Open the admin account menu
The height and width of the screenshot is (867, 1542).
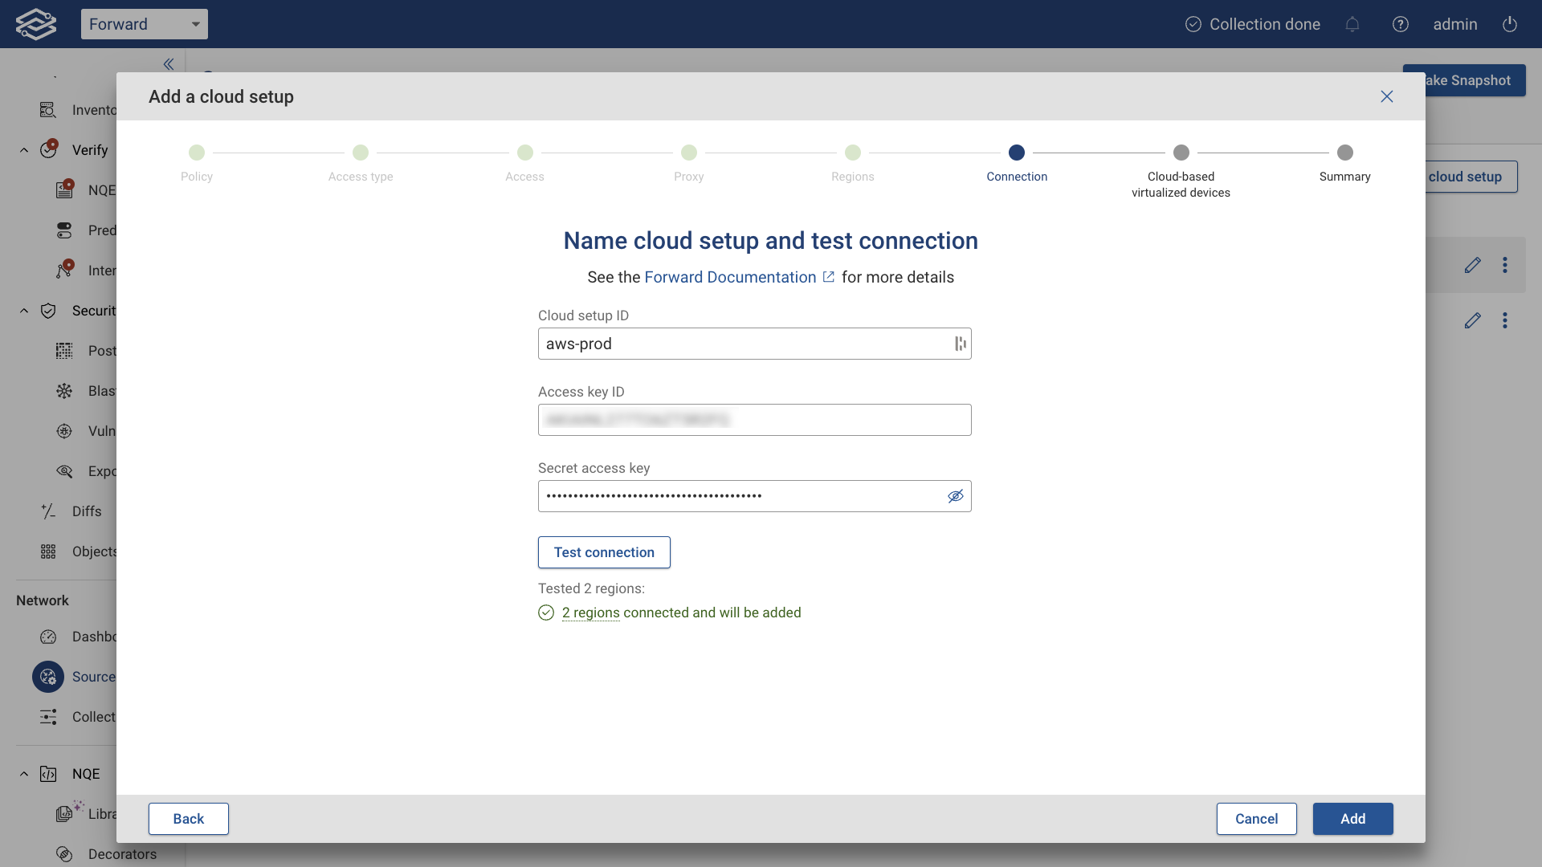pos(1455,24)
